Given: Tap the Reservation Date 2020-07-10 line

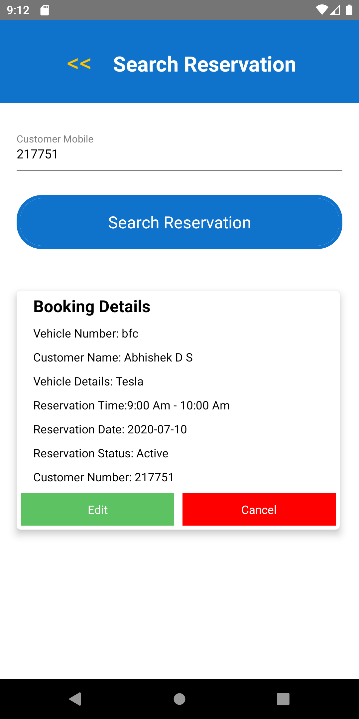Looking at the screenshot, I should click(110, 429).
